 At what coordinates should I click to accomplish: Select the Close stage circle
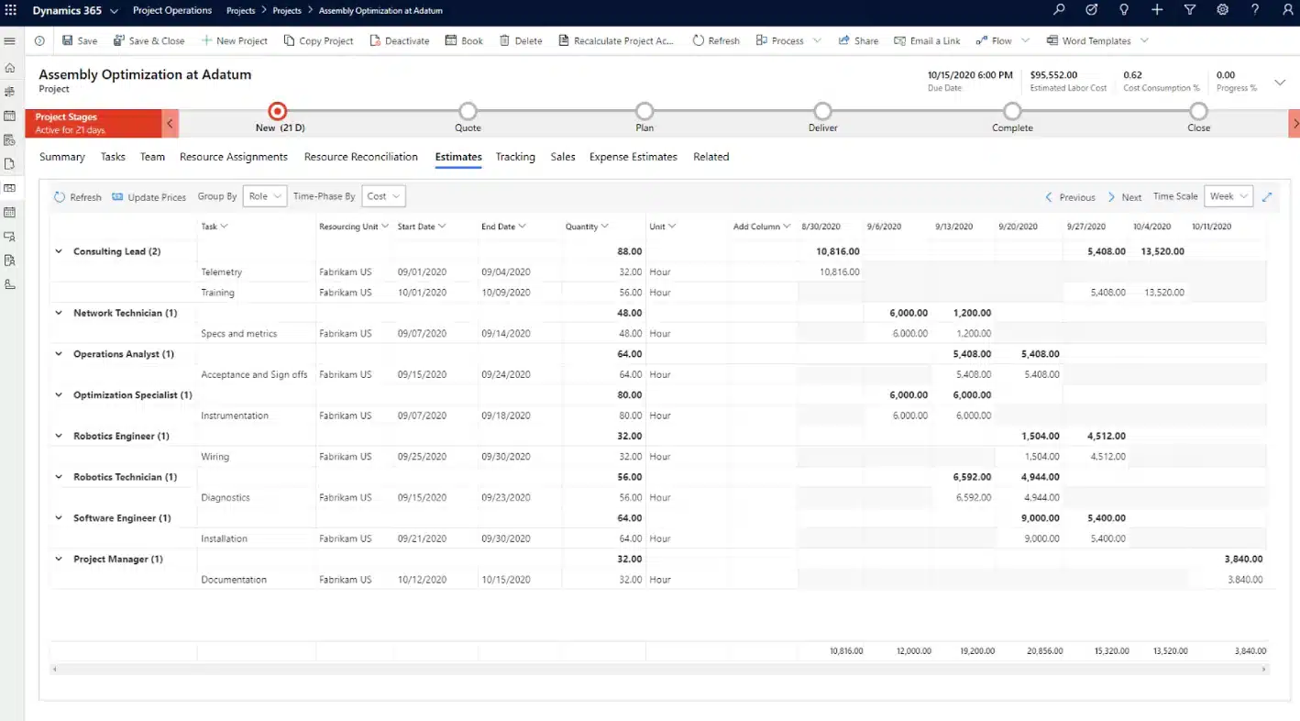(1198, 111)
